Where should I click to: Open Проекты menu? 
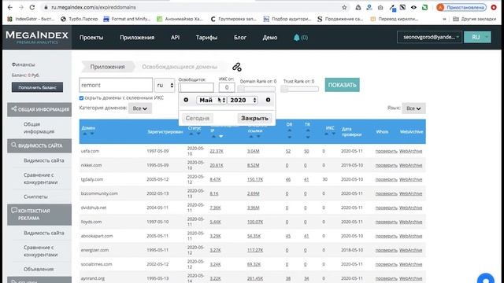pyautogui.click(x=91, y=38)
